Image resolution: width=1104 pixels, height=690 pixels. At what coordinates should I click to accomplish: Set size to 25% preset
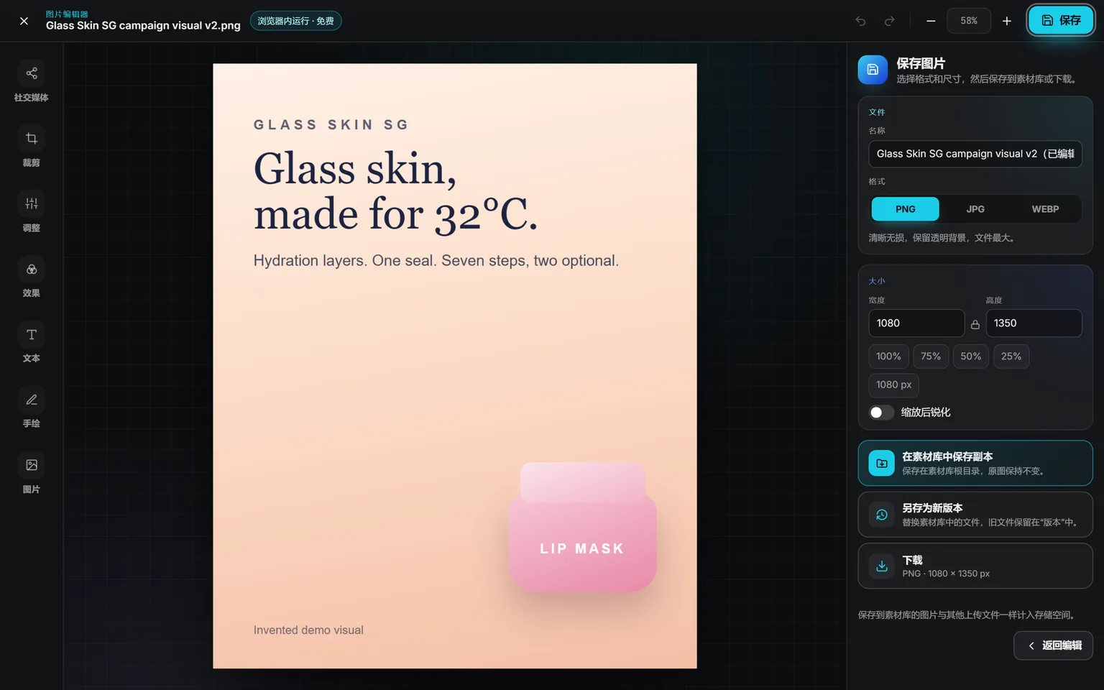(x=1011, y=356)
